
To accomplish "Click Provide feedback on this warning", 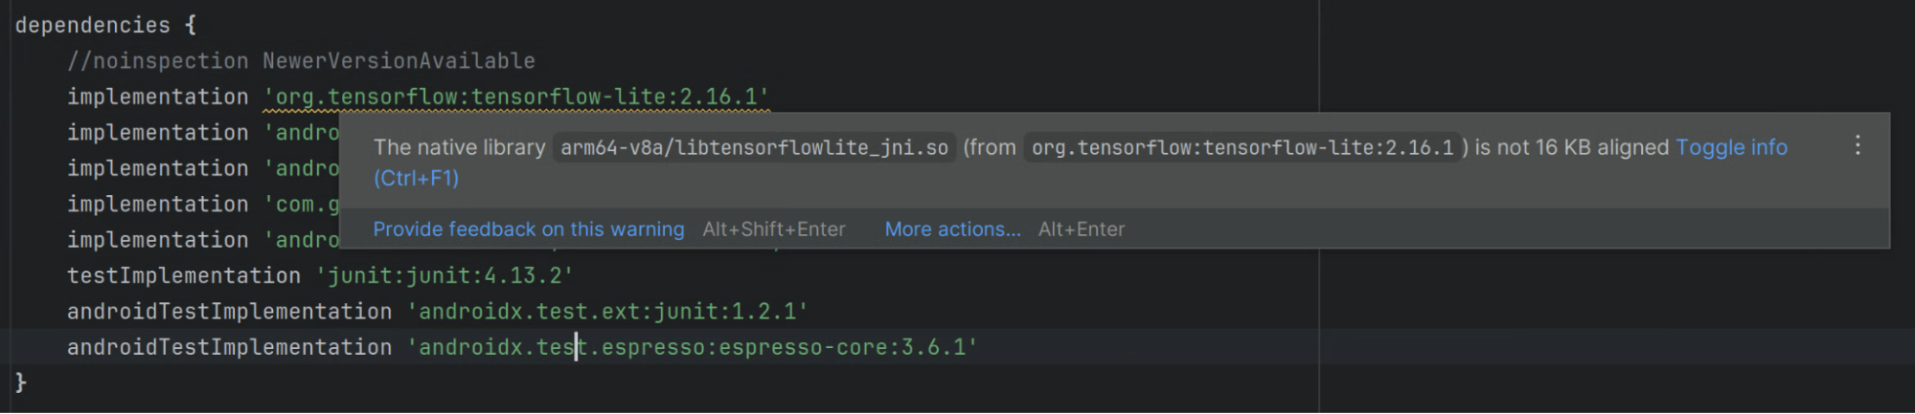I will (x=528, y=229).
